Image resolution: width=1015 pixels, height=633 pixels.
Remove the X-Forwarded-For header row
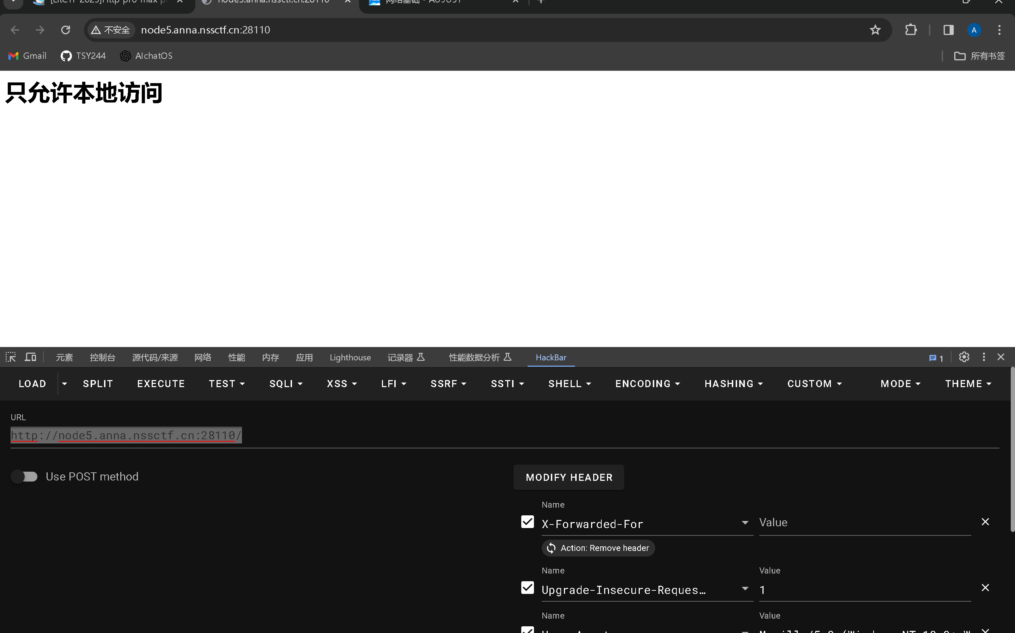985,522
